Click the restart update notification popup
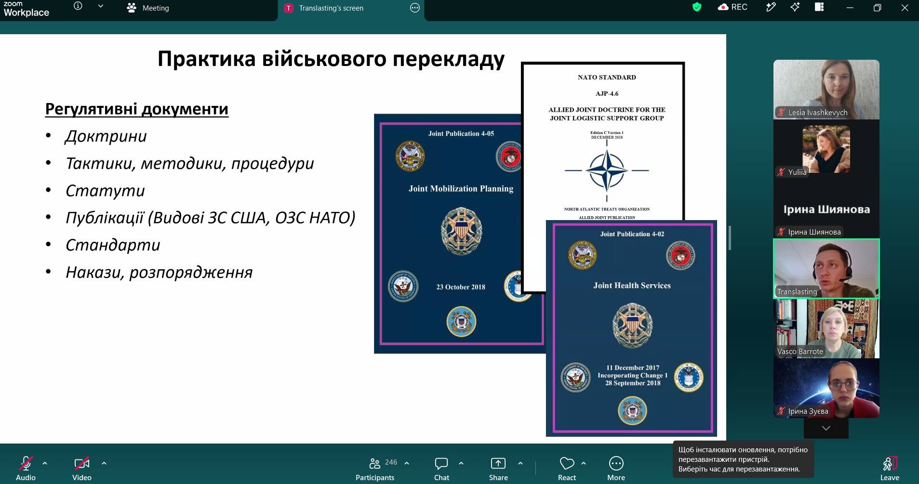The height and width of the screenshot is (484, 919). click(743, 459)
